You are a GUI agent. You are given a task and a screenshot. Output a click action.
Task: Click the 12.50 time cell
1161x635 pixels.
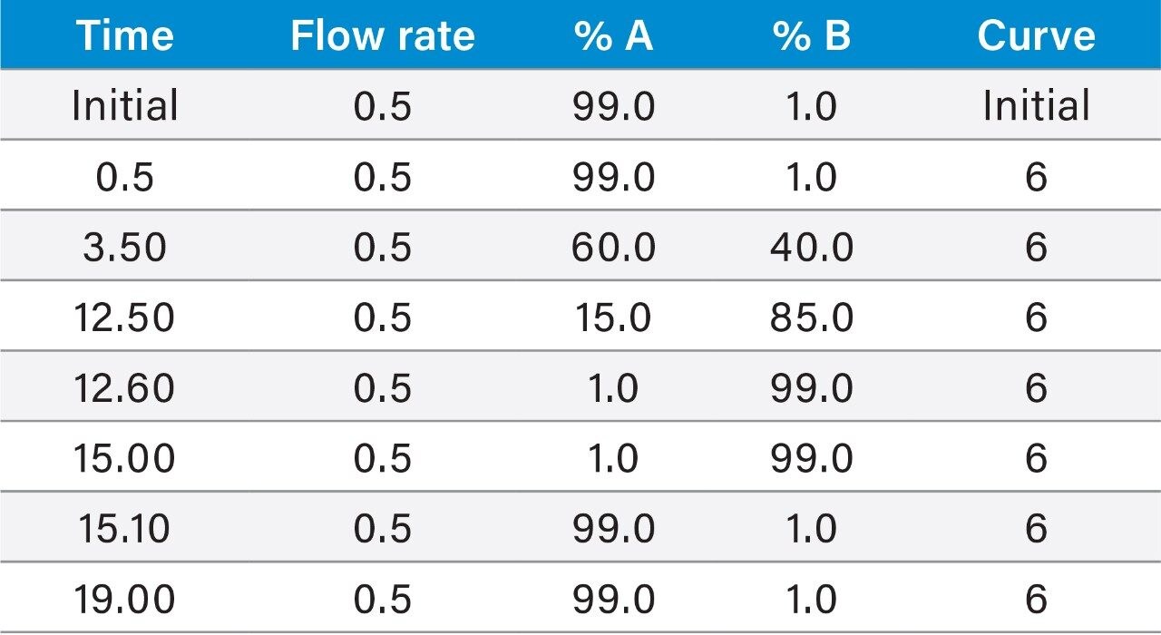coord(124,317)
